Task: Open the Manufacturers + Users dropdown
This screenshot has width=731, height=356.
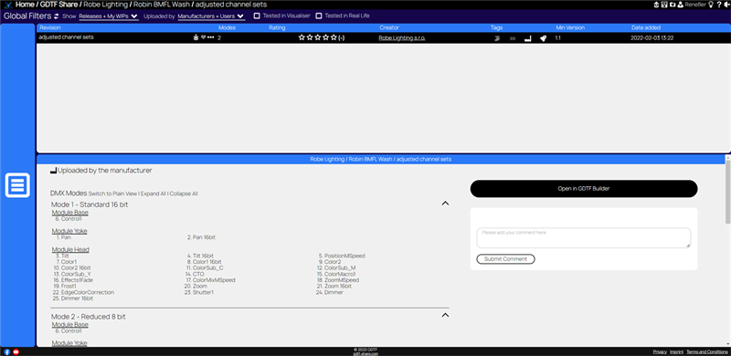Action: pyautogui.click(x=211, y=16)
